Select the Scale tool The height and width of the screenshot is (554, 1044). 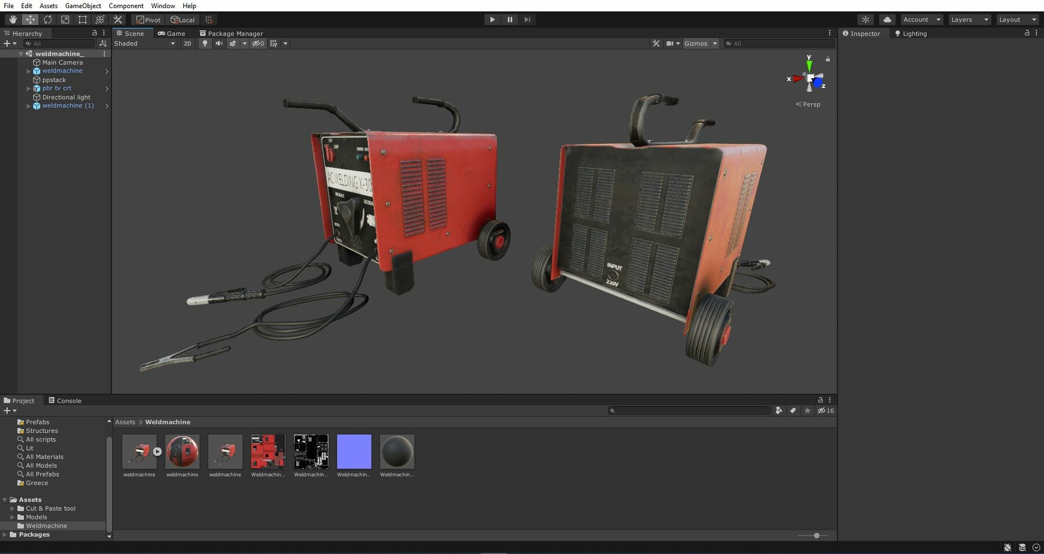click(64, 19)
